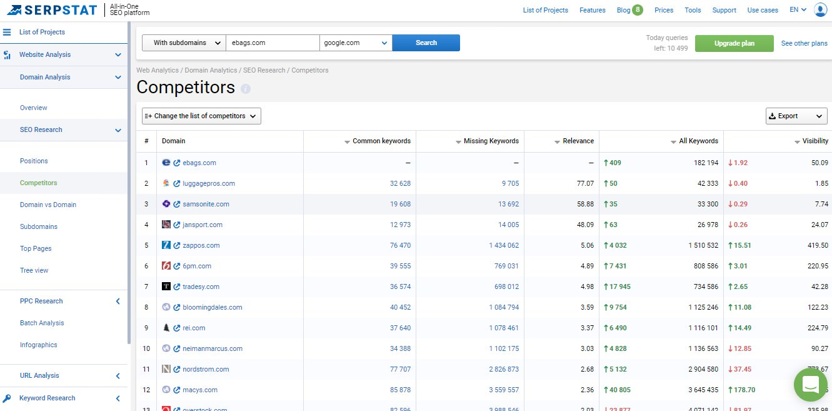Click the blue Search button
The width and height of the screenshot is (832, 411).
[x=426, y=43]
